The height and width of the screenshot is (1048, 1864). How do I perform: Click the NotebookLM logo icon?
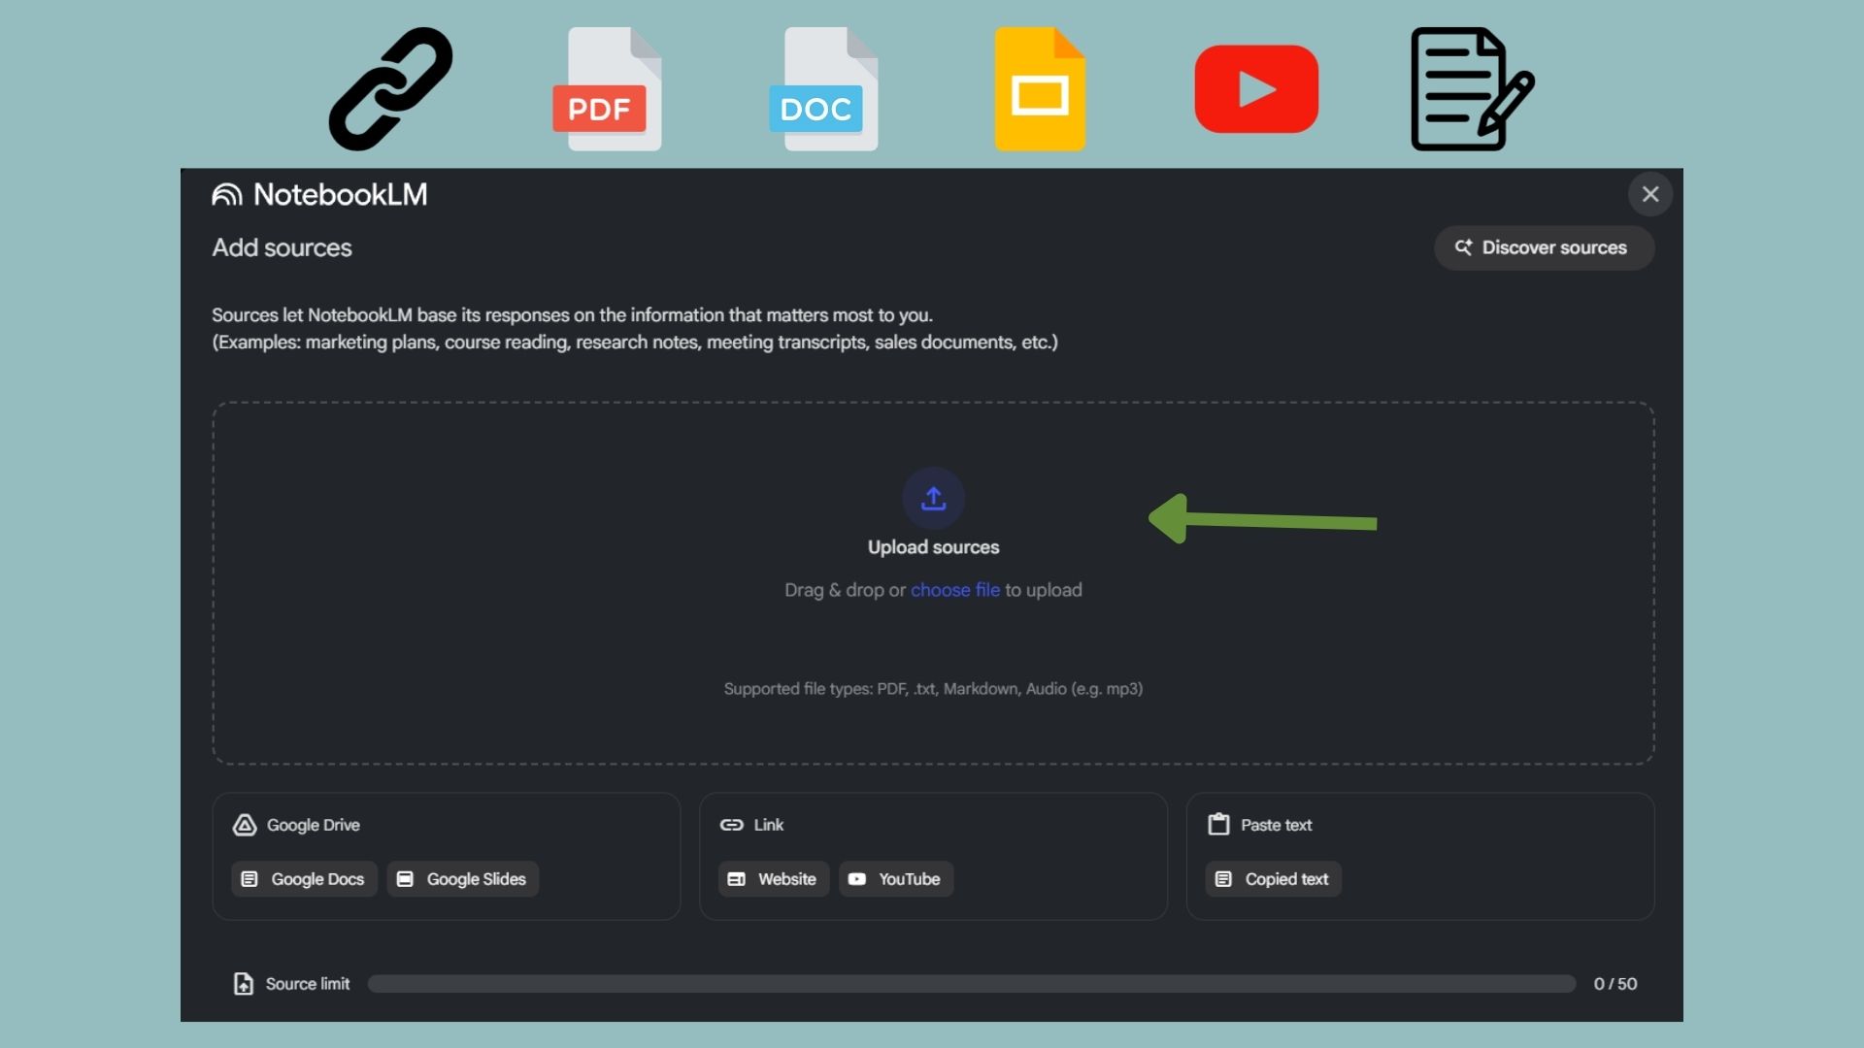coord(227,195)
